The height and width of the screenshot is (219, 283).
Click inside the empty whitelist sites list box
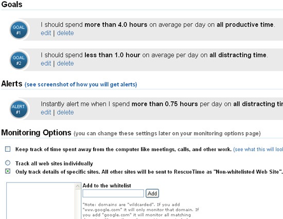(x=41, y=200)
